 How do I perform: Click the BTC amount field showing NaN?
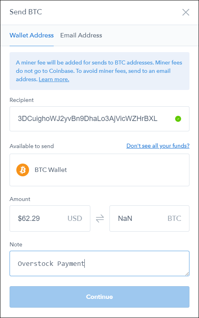click(149, 219)
